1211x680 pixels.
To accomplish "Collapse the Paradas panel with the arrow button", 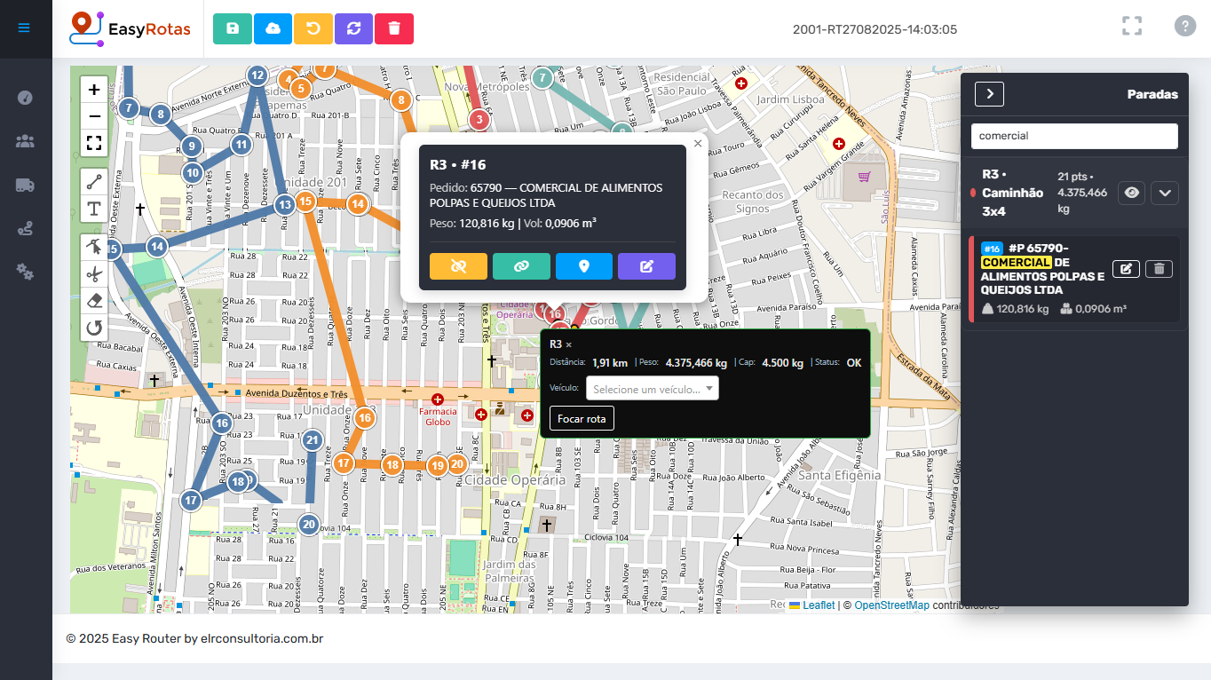I will [989, 94].
